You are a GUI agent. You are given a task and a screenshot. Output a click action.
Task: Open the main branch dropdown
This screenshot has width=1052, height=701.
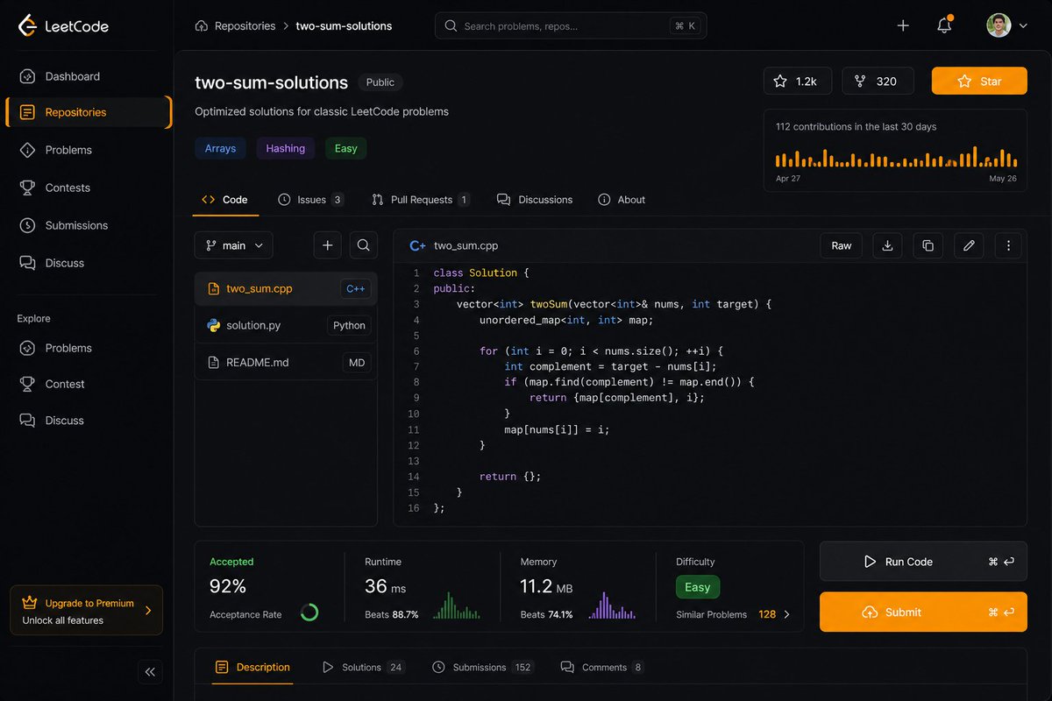(x=234, y=245)
